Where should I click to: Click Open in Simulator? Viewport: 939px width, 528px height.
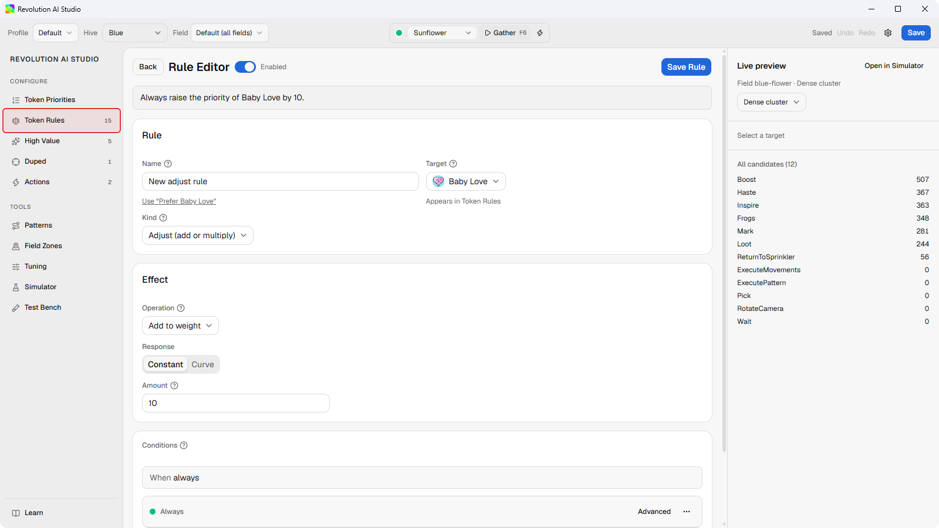coord(894,66)
